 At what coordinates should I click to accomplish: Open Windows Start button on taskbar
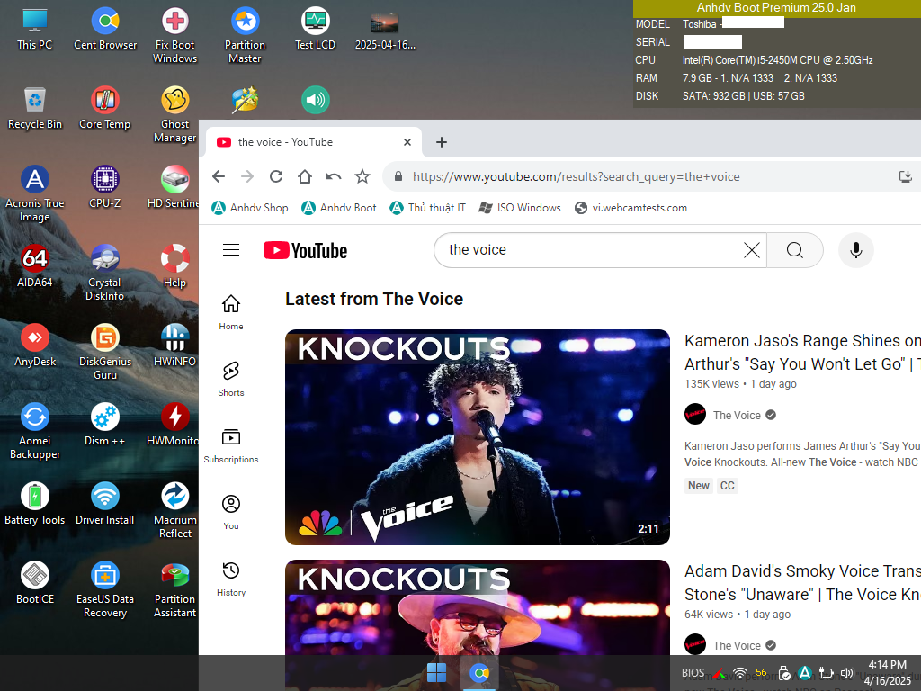coord(436,672)
